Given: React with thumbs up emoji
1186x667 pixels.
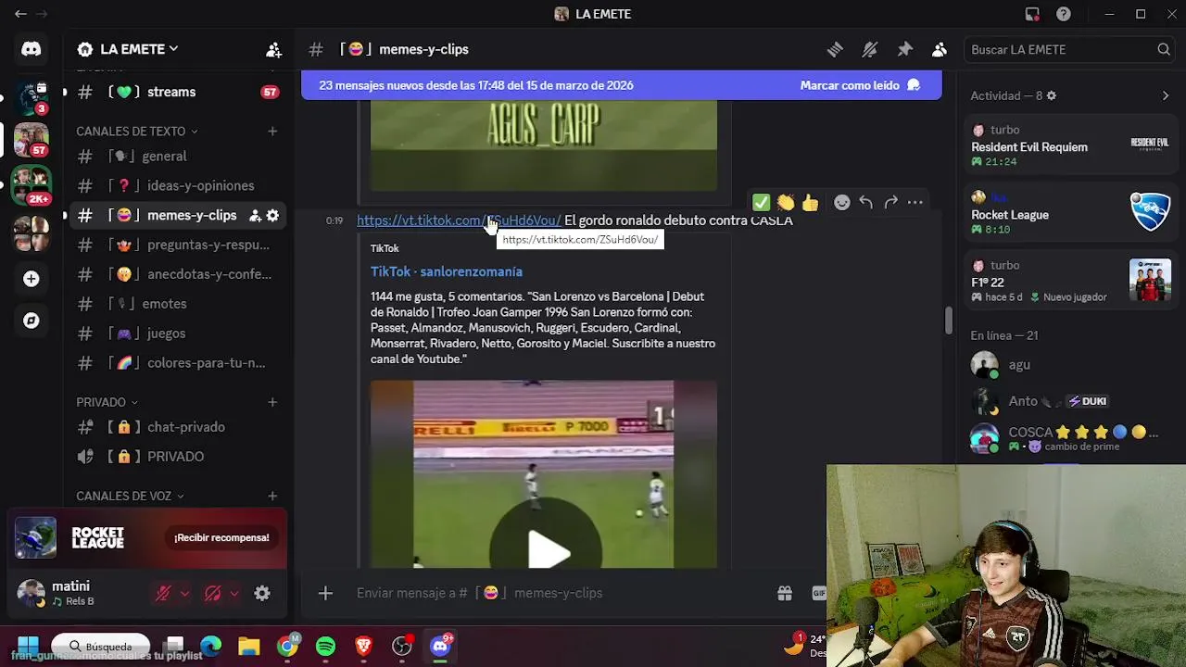Looking at the screenshot, I should (x=811, y=202).
